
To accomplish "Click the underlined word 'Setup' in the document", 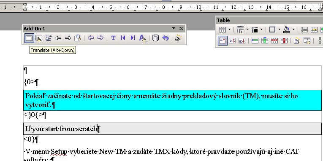I will point(59,152).
